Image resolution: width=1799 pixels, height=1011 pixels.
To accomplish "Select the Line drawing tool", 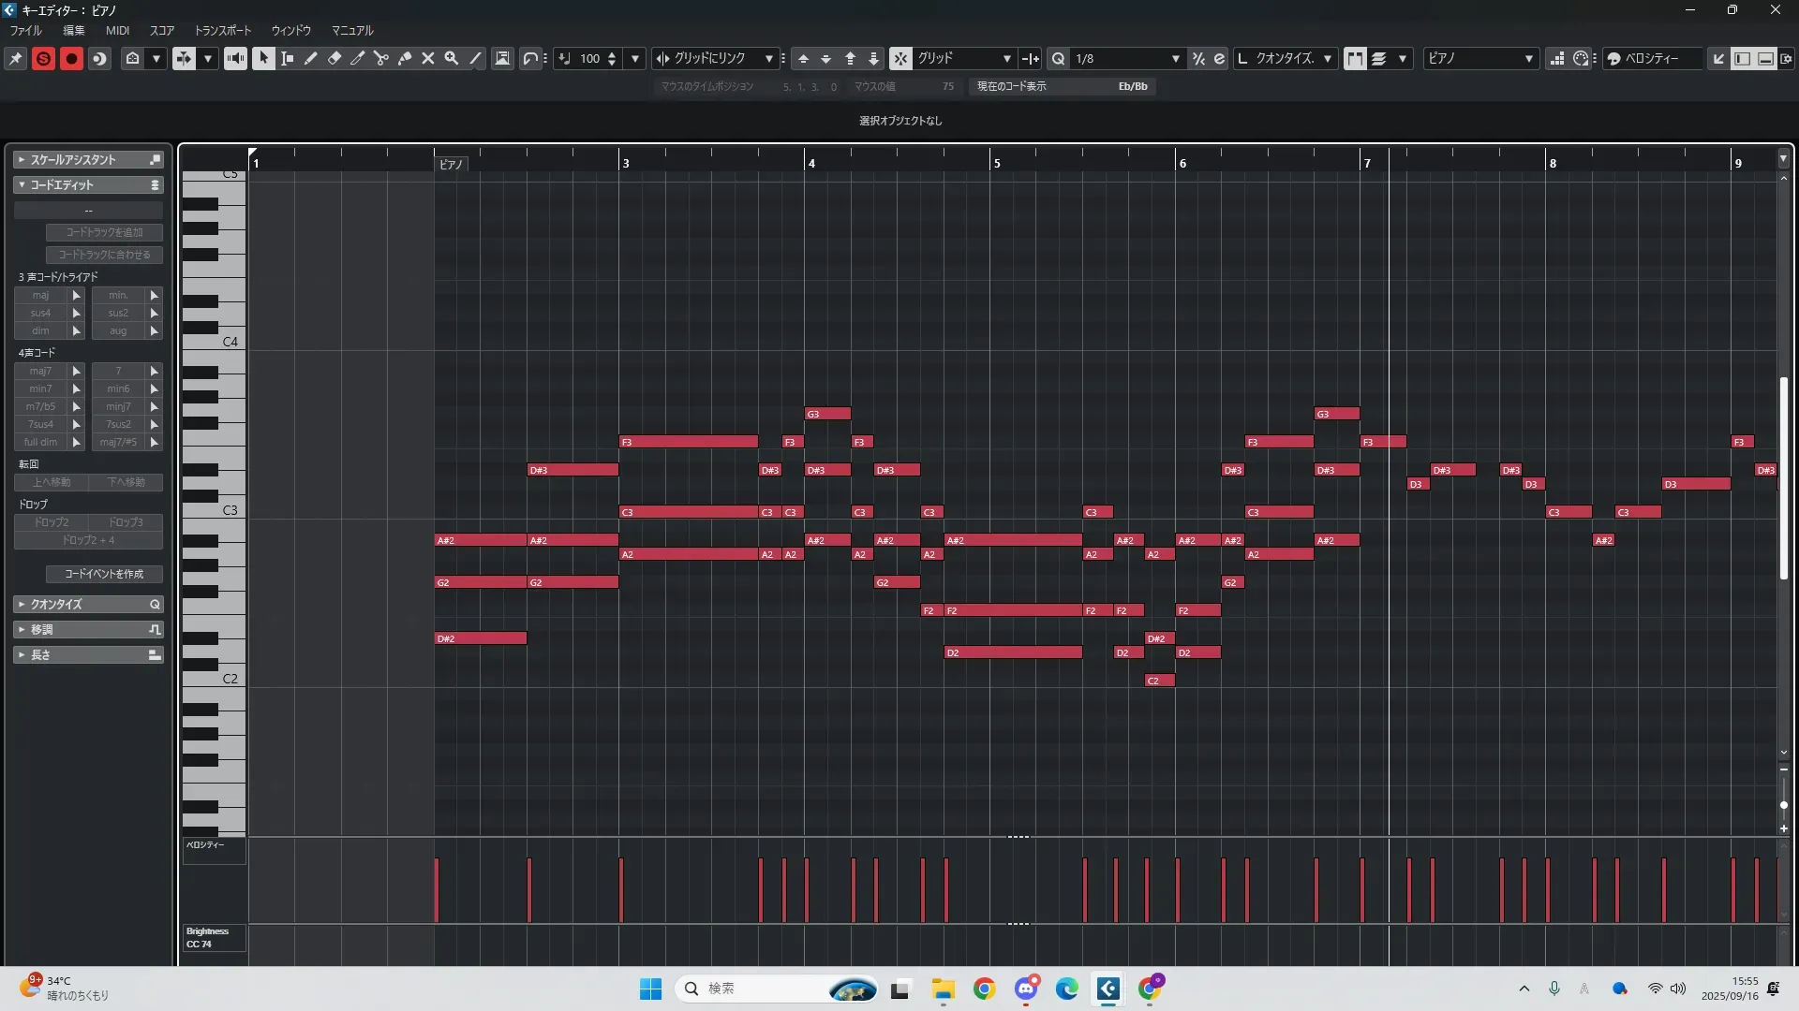I will [475, 58].
